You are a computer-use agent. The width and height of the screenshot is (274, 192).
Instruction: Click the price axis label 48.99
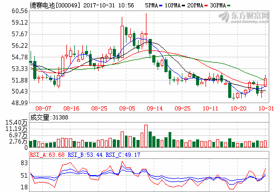(19, 103)
